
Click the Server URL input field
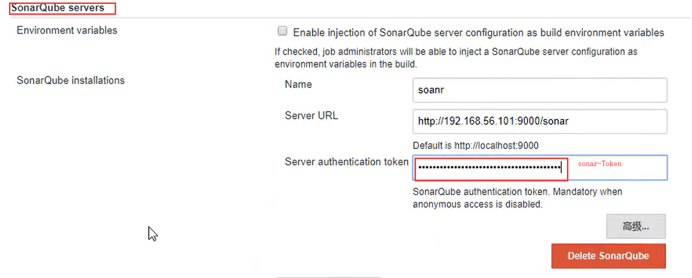pyautogui.click(x=539, y=121)
